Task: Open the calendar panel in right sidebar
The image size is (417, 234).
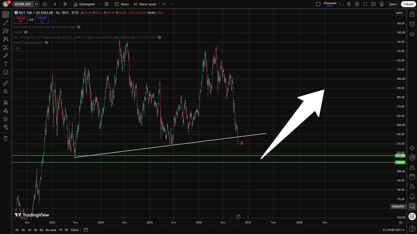Action: point(412,177)
